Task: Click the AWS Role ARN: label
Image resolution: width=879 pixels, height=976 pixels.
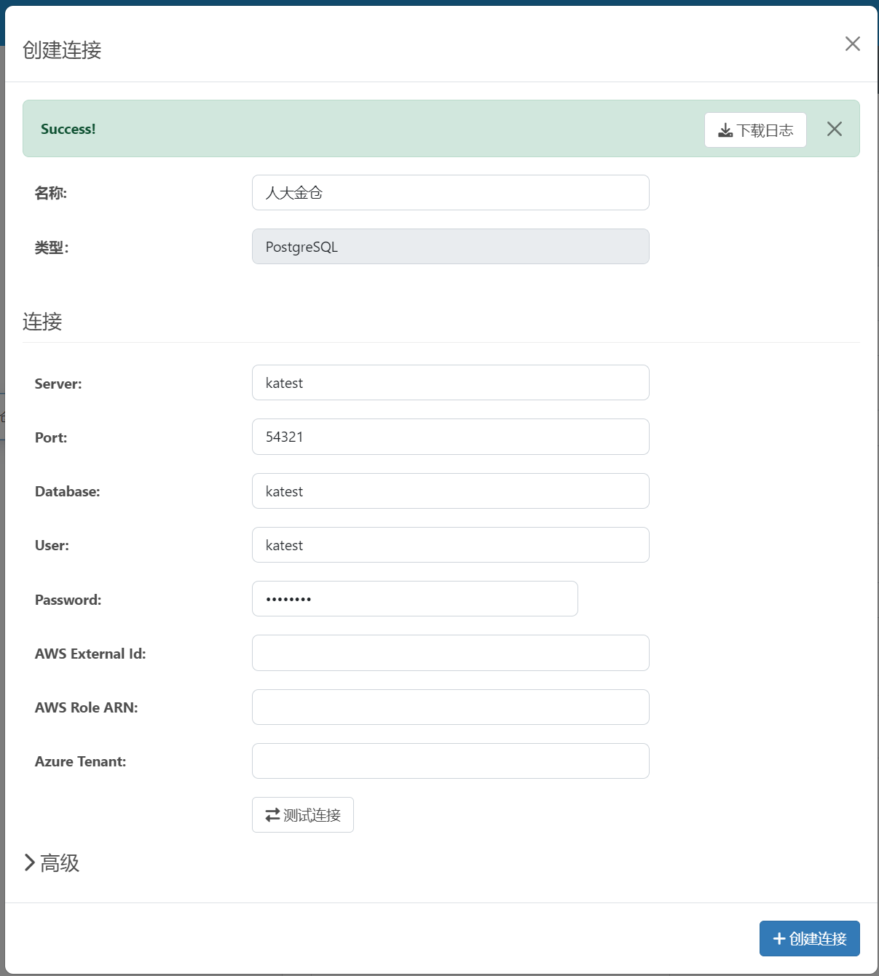Action: [87, 707]
